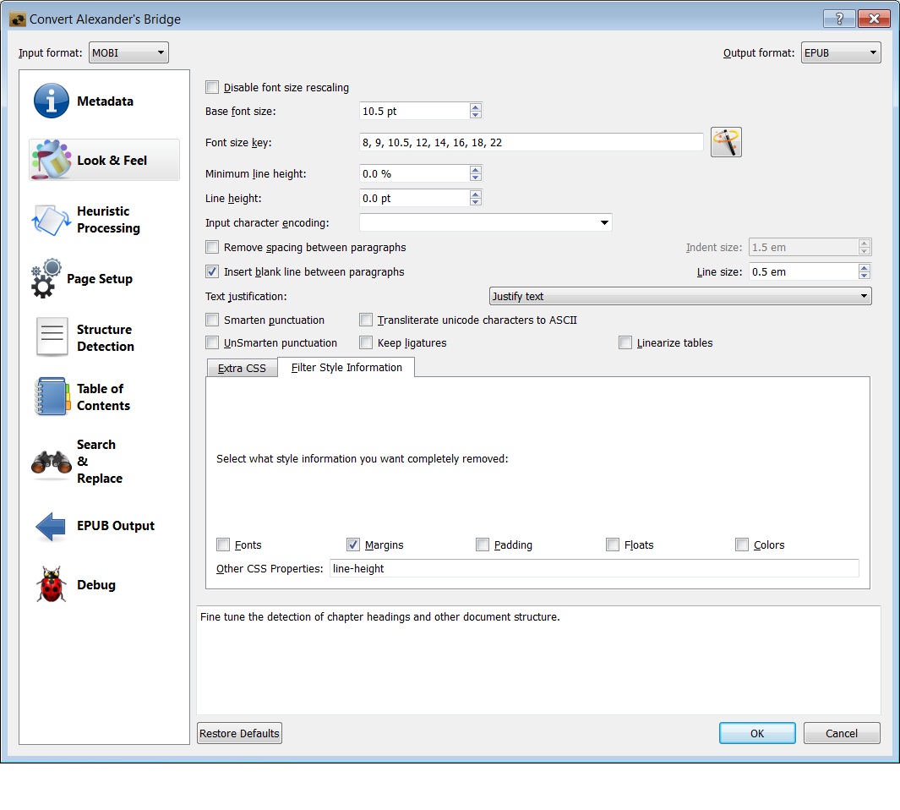Decrease Base font size with down arrow

click(475, 115)
